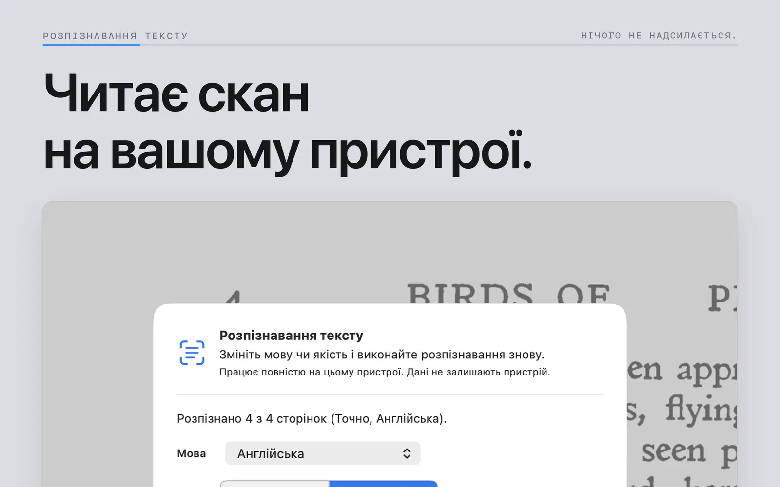Click the Мова label

pyautogui.click(x=191, y=453)
